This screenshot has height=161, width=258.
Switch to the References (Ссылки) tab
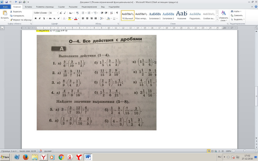(61, 7)
